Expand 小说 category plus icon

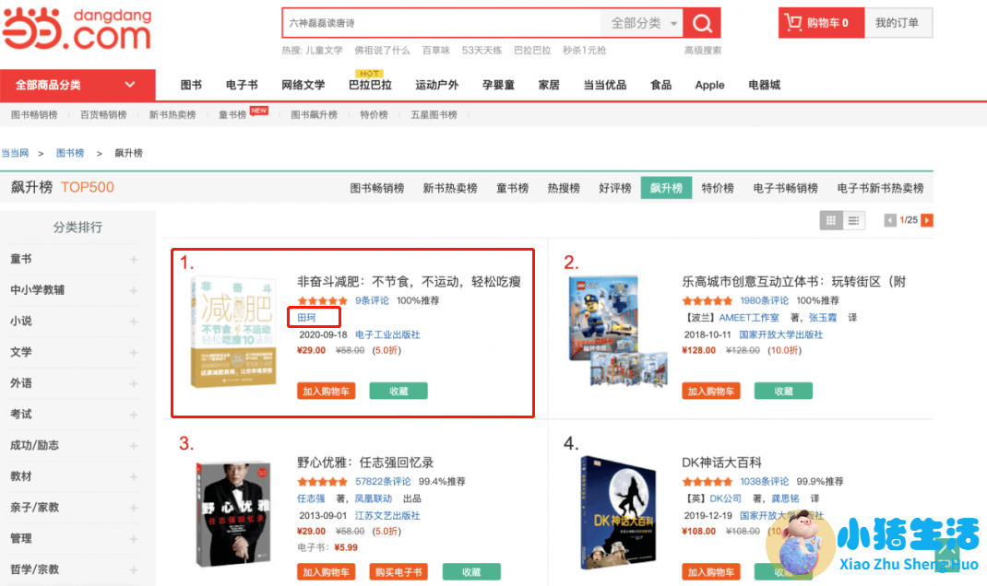click(x=134, y=322)
